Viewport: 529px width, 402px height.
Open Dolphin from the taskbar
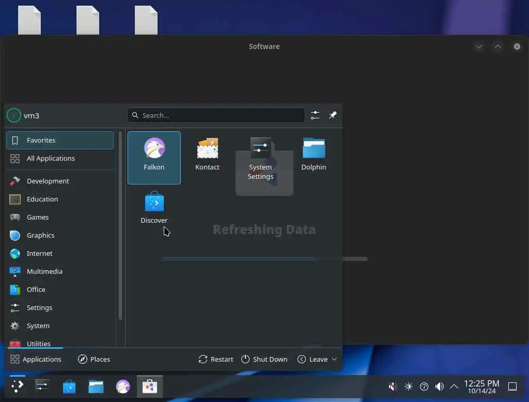click(x=96, y=386)
